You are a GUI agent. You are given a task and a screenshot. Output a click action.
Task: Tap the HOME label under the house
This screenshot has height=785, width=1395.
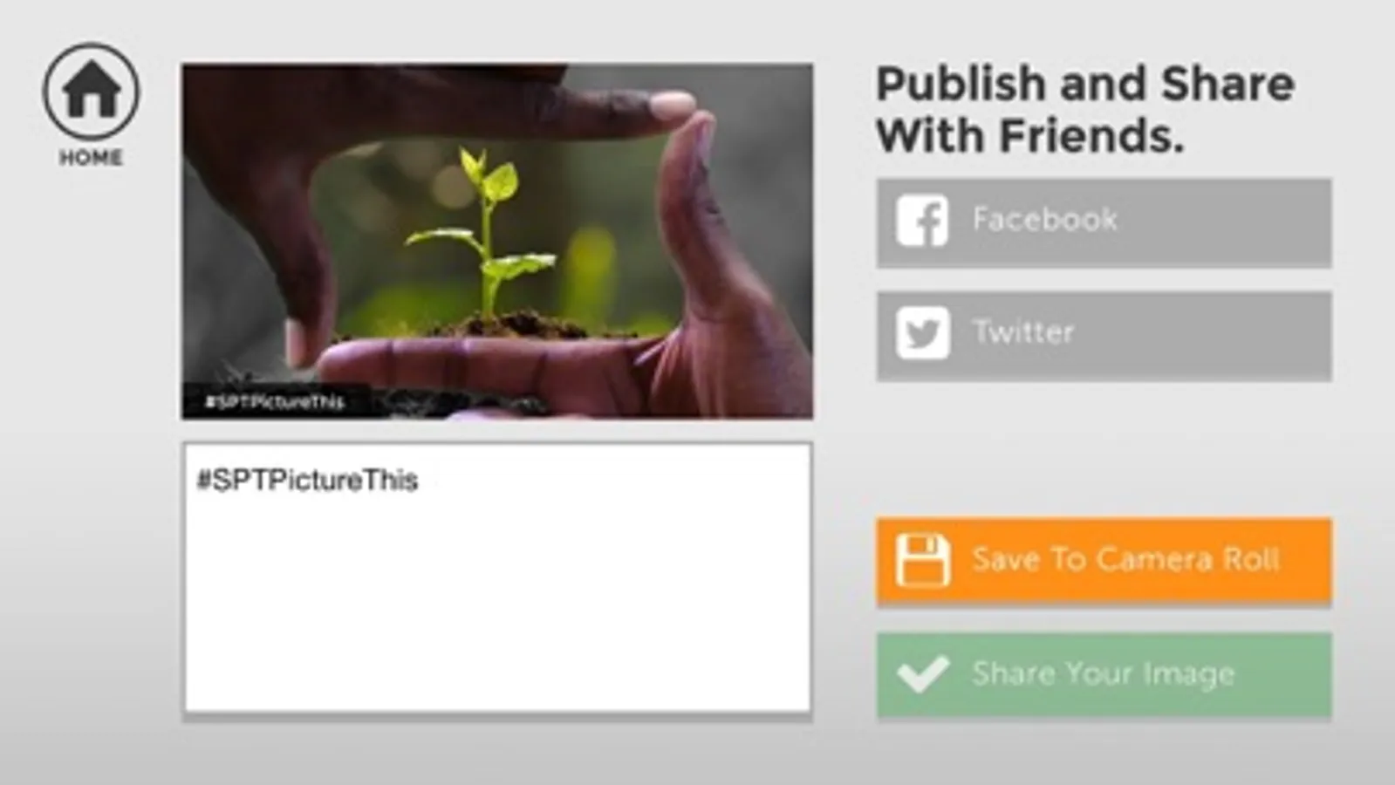[x=91, y=158]
